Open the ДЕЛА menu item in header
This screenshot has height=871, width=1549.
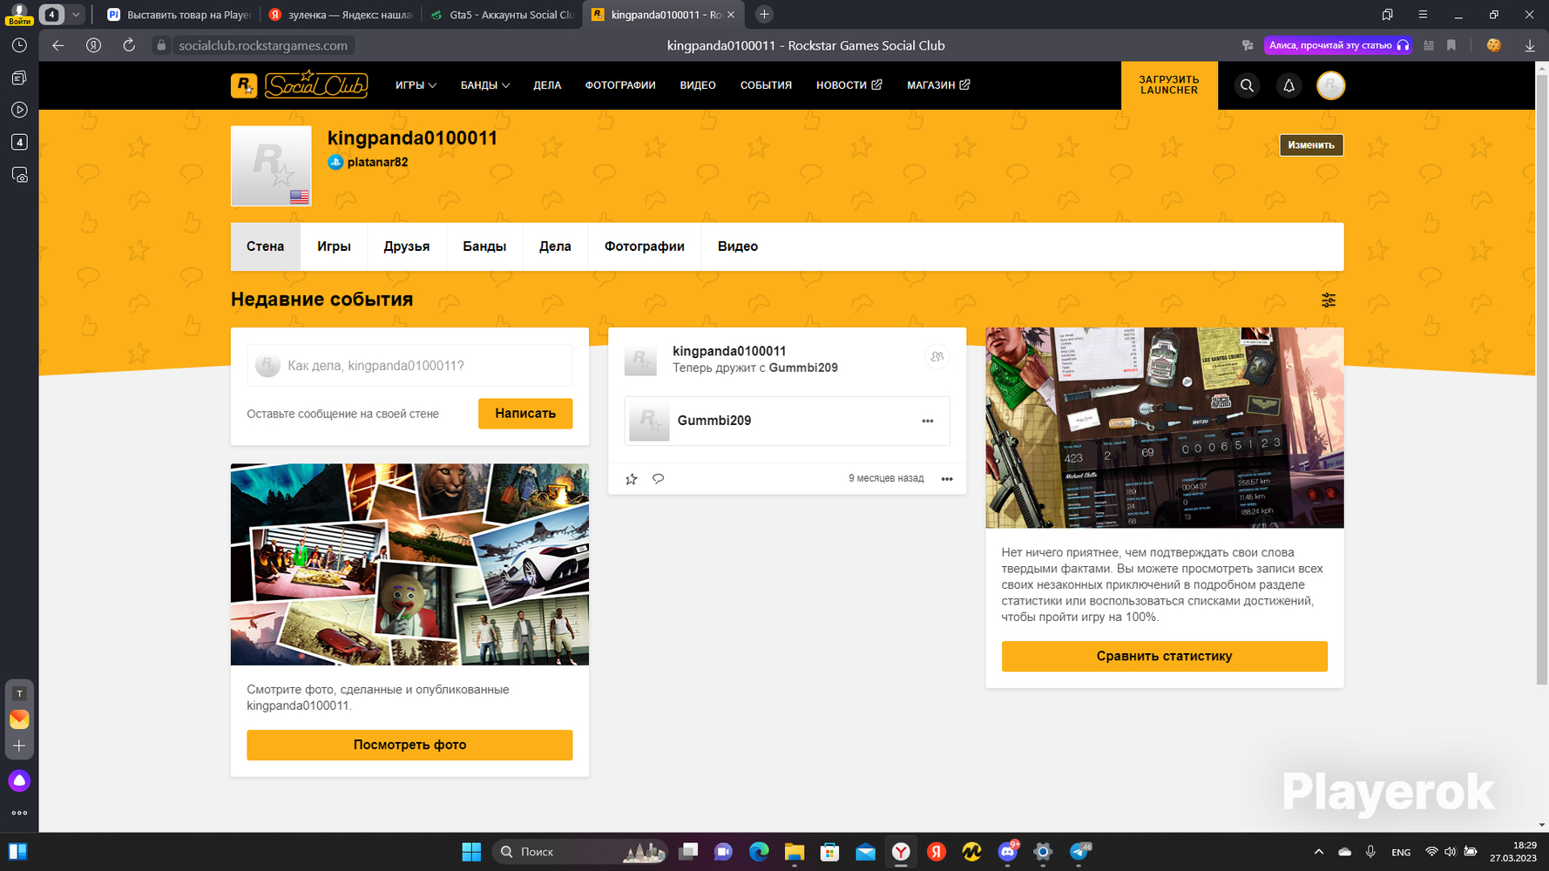[x=547, y=85]
